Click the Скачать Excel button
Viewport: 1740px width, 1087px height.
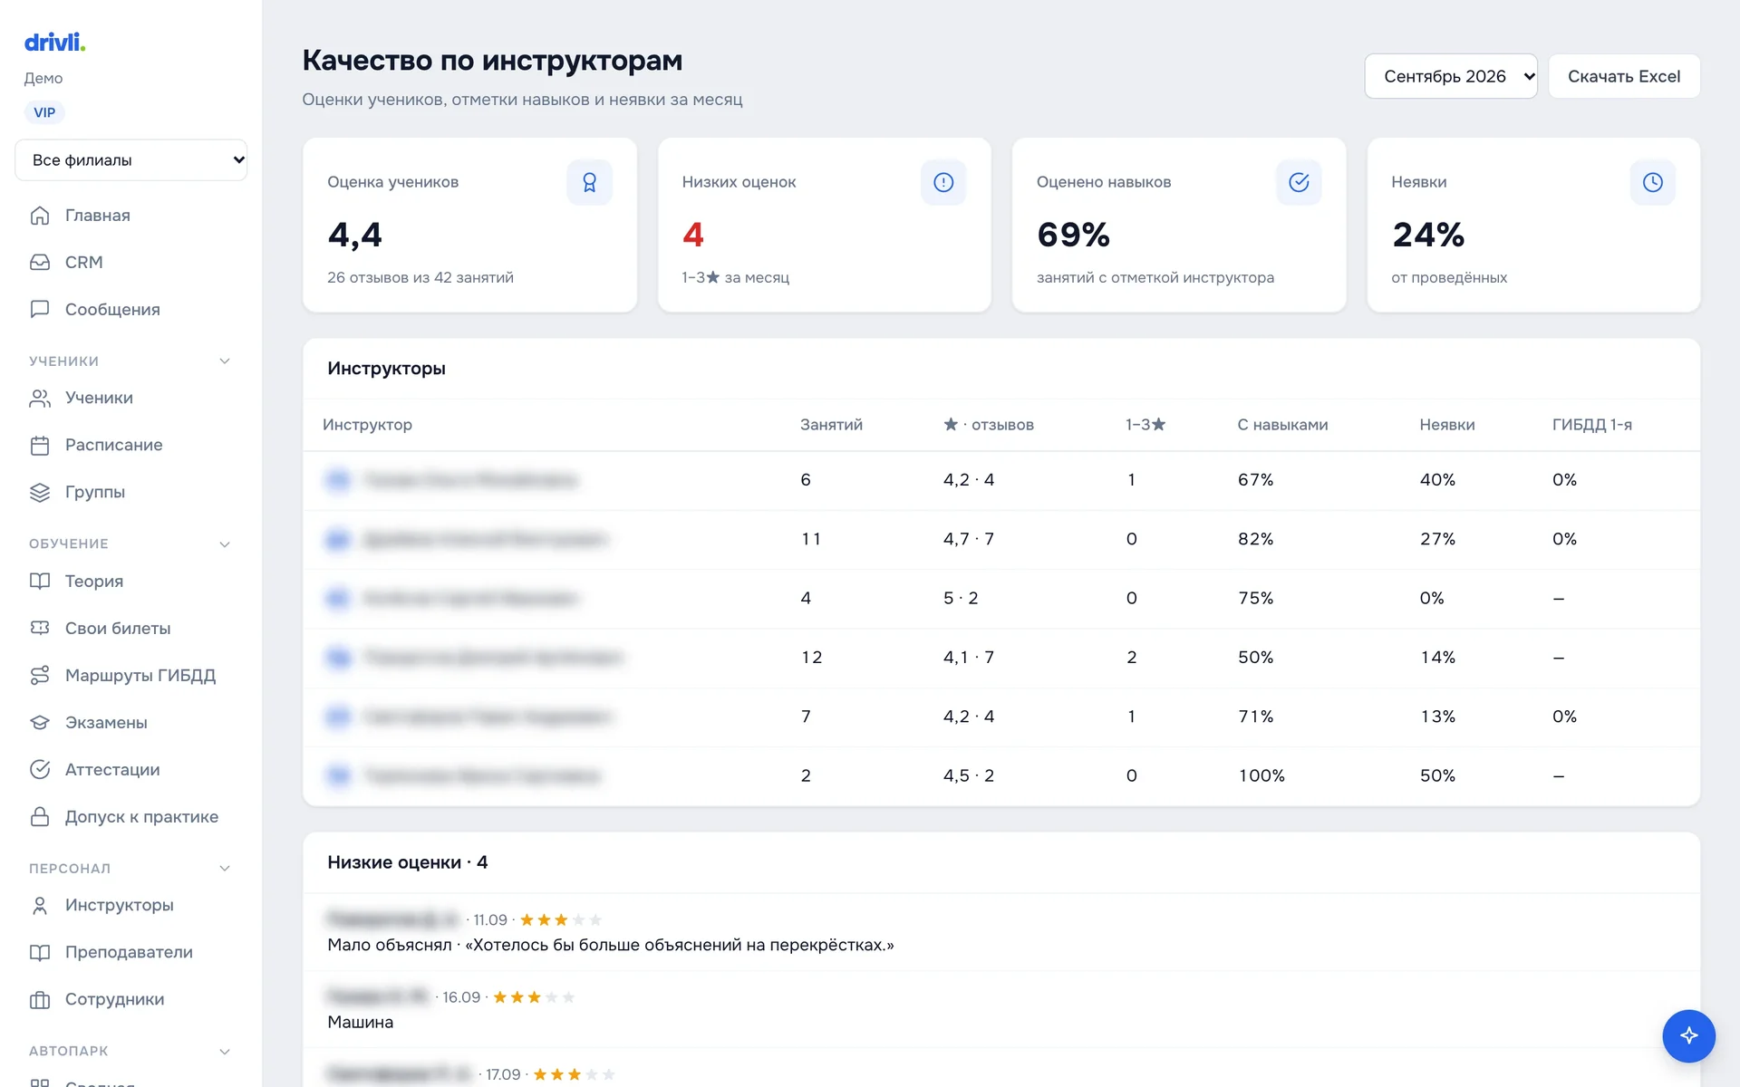[x=1624, y=77]
